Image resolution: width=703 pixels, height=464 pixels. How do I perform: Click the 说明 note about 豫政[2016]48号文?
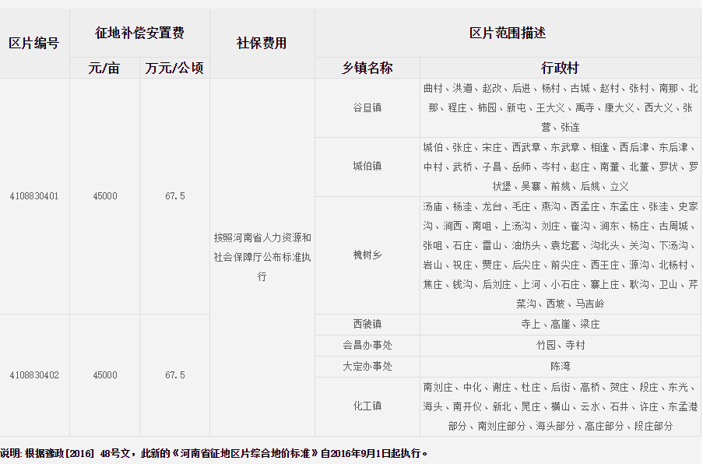[x=214, y=453]
